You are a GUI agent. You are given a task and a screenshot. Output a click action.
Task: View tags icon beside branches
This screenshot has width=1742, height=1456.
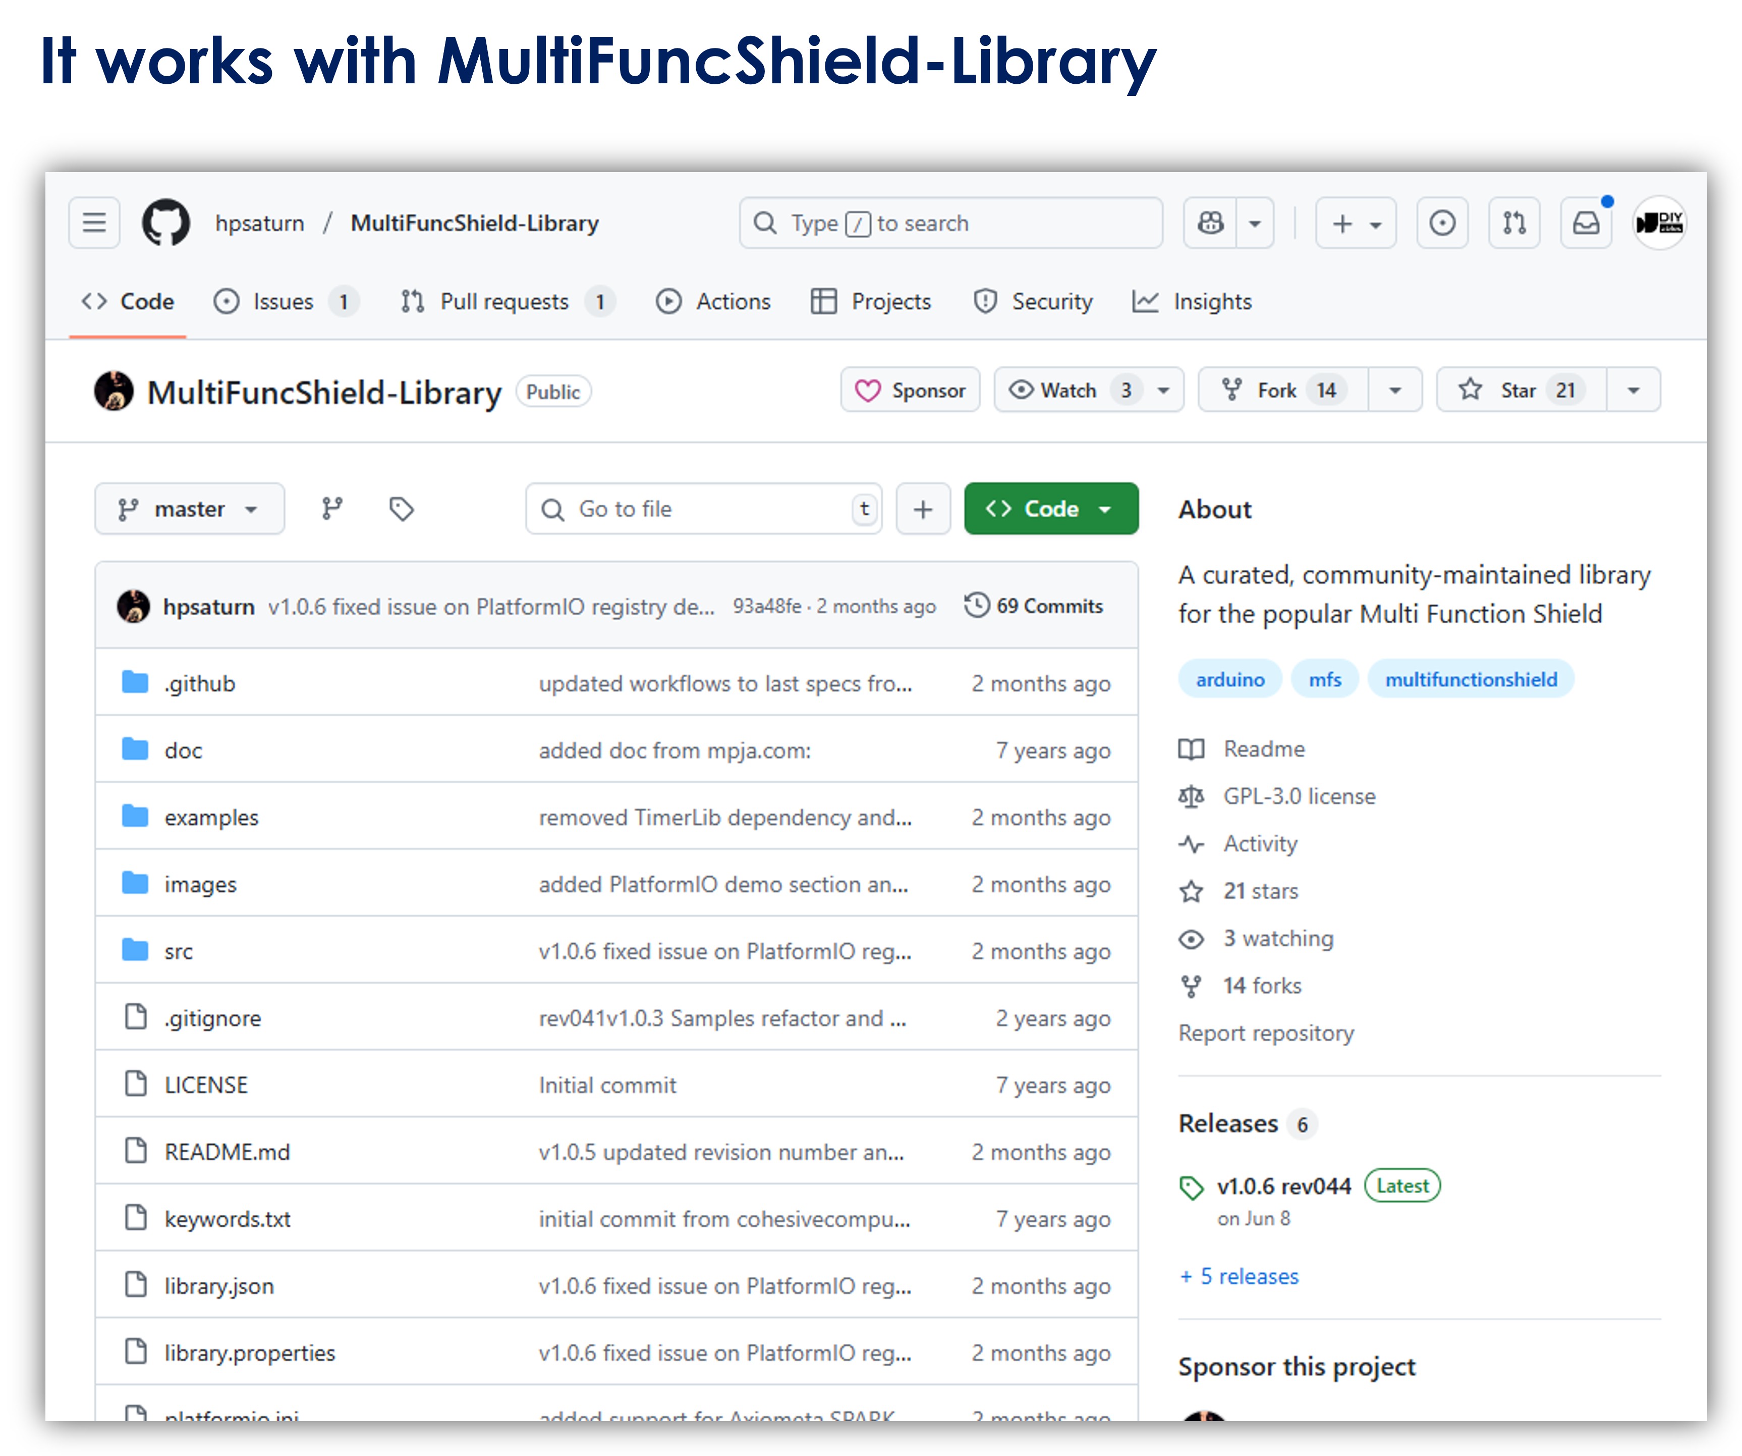[402, 509]
